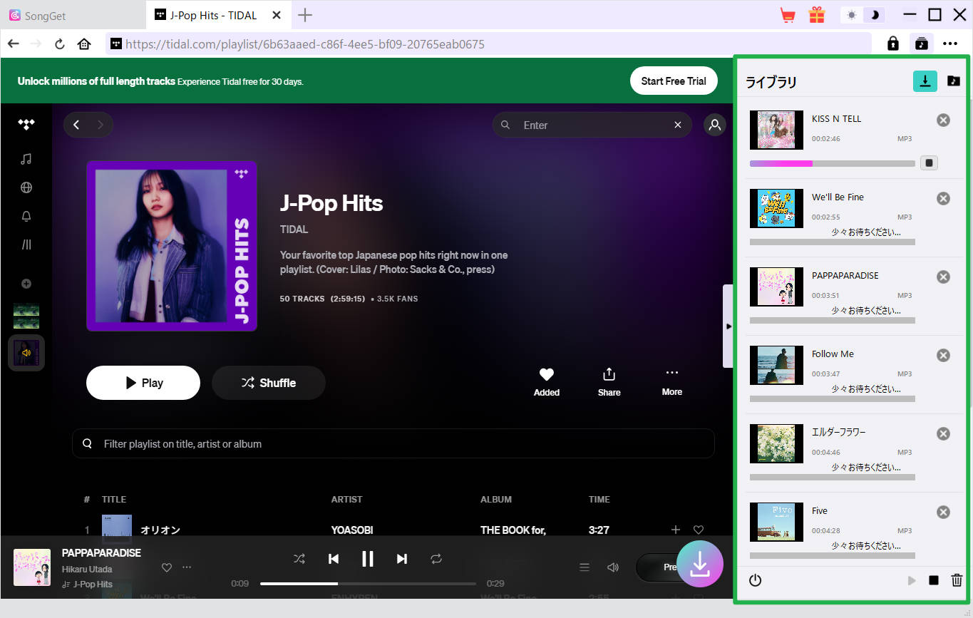Viewport: 973px width, 618px height.
Task: Sort by the ALBUM column header
Action: pos(496,499)
